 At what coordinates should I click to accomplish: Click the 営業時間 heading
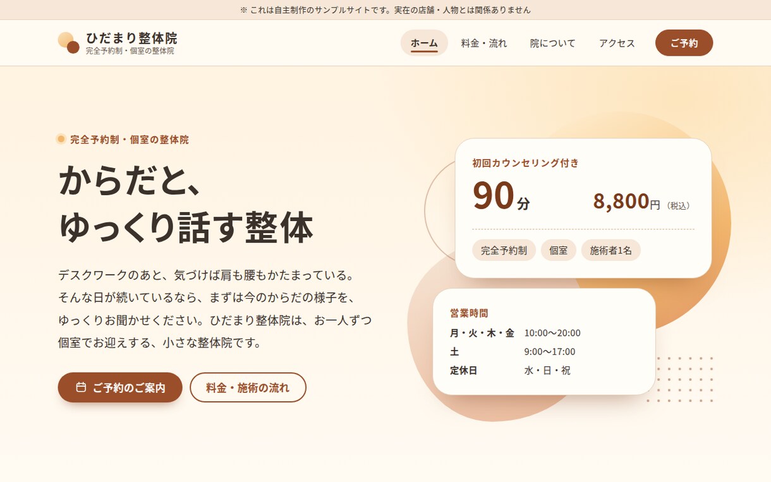[469, 313]
